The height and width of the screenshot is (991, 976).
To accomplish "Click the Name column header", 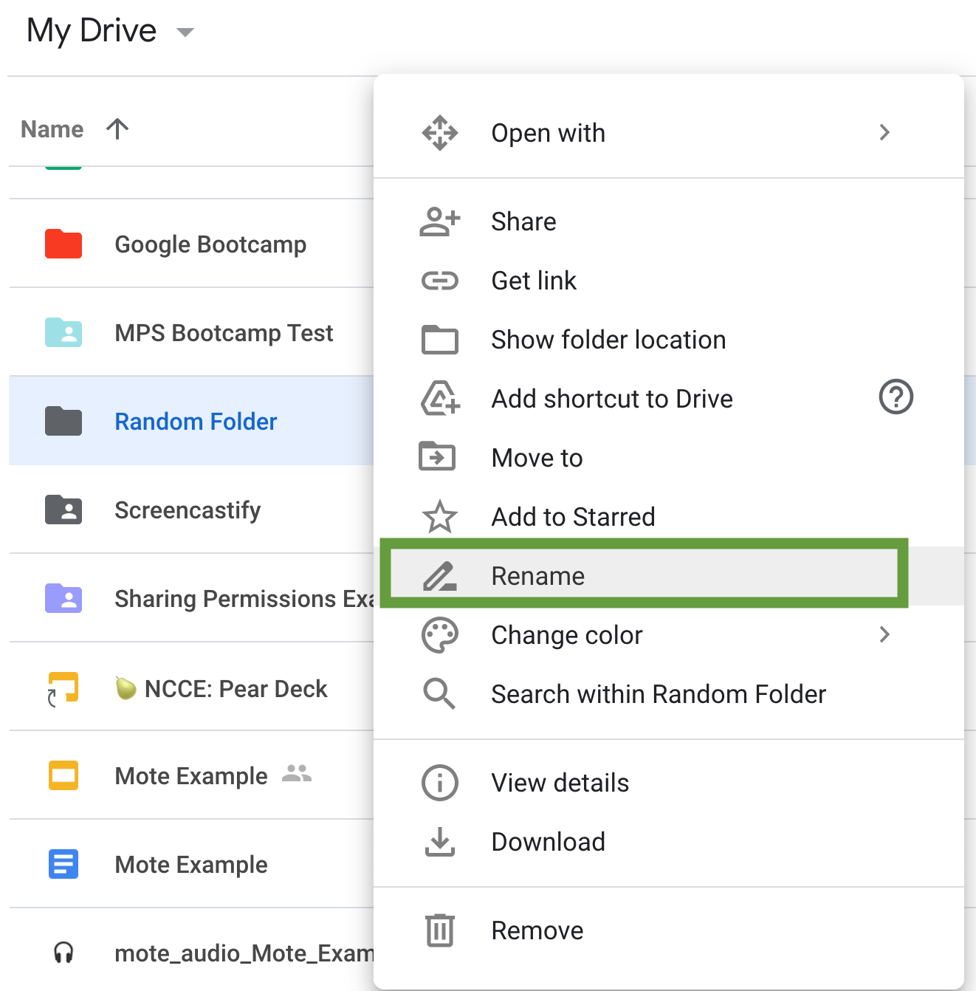I will point(52,129).
